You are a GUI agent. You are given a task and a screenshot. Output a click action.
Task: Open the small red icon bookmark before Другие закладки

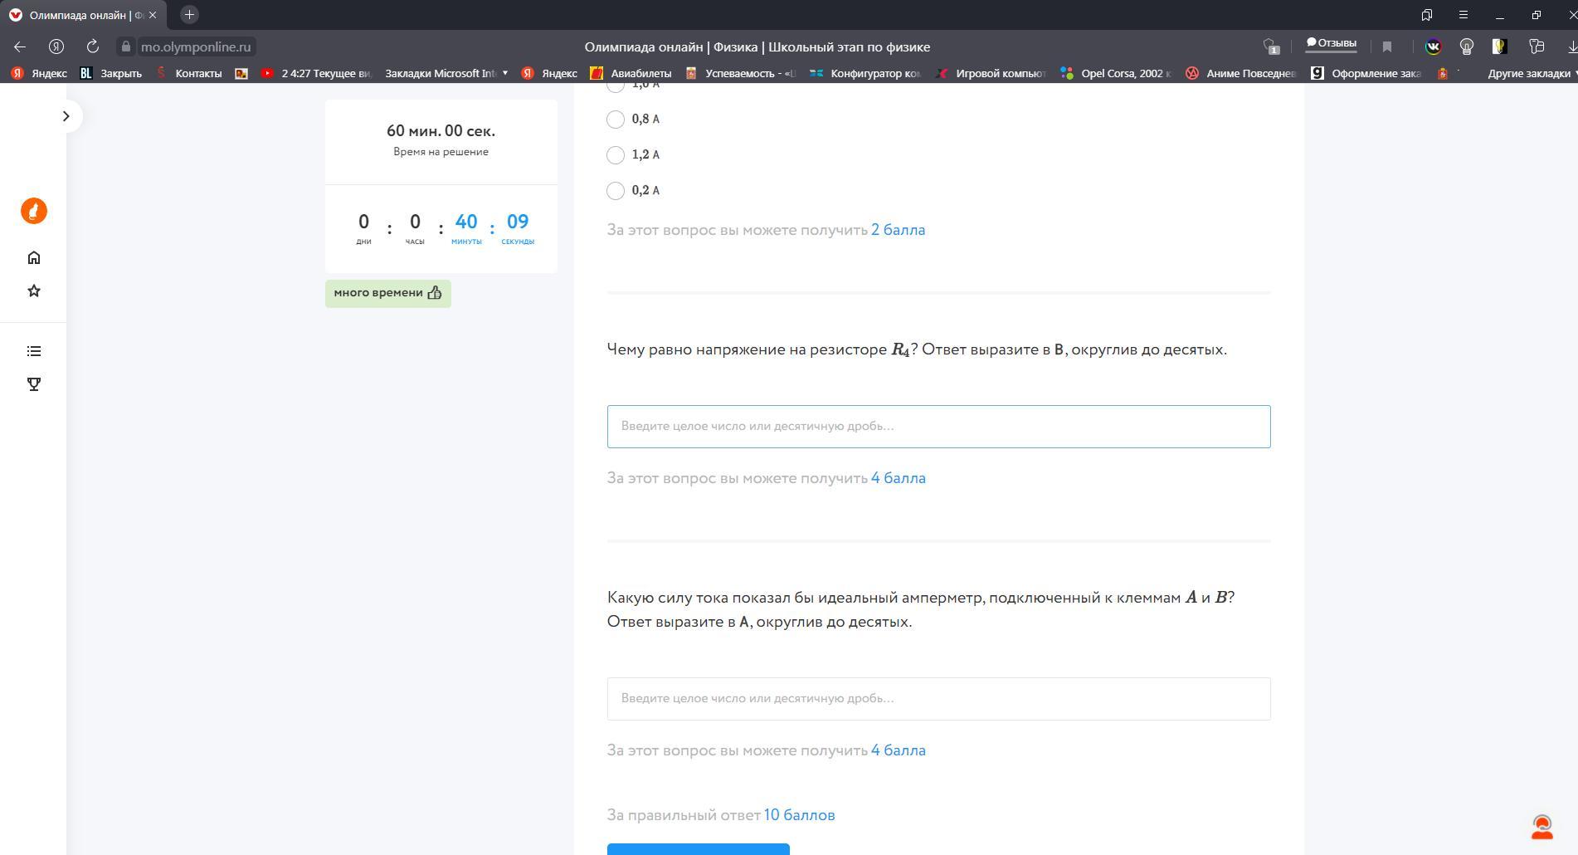pos(1443,73)
